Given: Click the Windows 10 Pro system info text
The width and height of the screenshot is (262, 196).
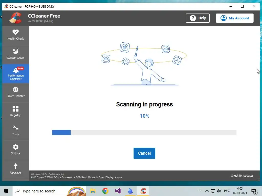Looking at the screenshot, I should click(x=47, y=174).
